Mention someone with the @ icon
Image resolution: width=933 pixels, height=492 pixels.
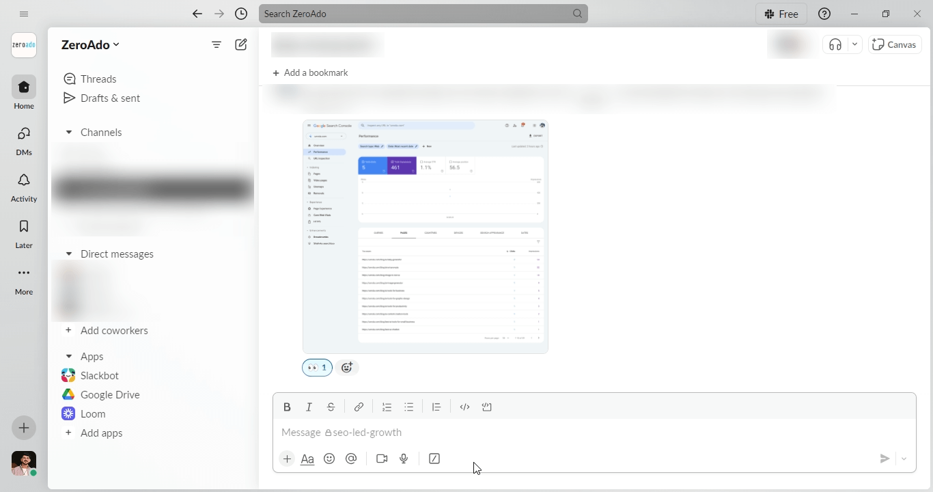tap(351, 459)
